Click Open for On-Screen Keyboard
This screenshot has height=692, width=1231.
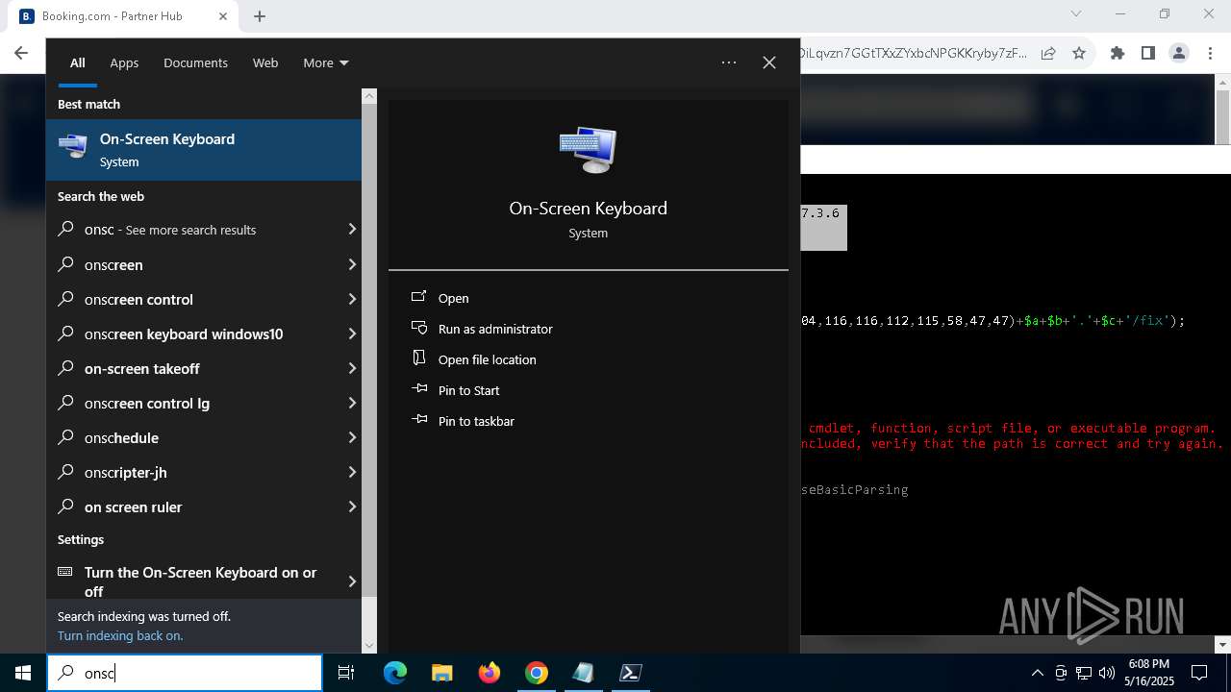(x=453, y=298)
